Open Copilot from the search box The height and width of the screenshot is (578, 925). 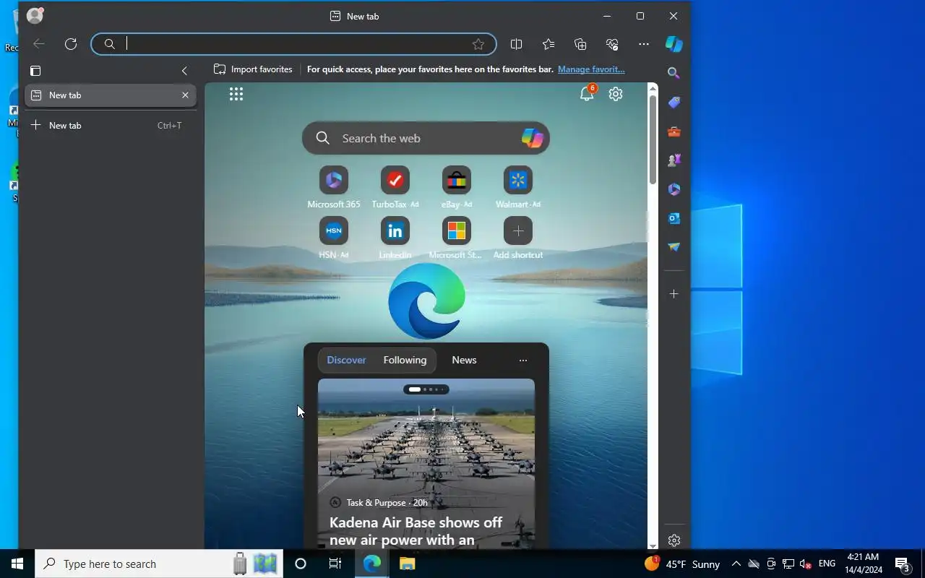tap(532, 138)
